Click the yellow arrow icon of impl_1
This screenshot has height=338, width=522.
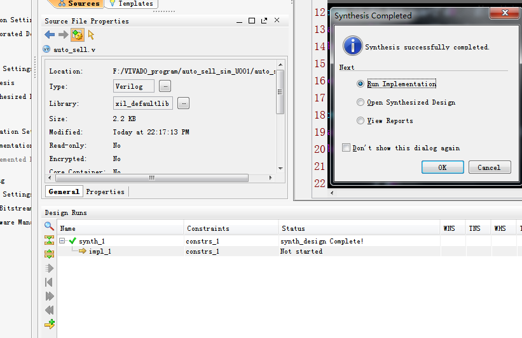point(83,251)
